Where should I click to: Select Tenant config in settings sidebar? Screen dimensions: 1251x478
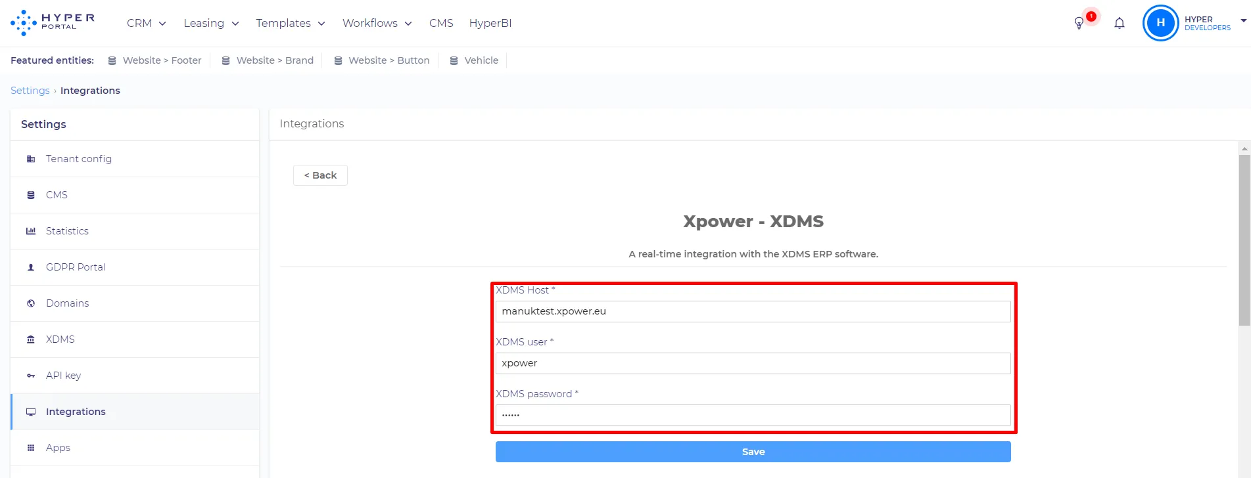[x=135, y=159]
